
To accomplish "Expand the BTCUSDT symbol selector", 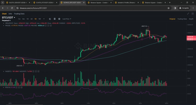I will (14, 17).
